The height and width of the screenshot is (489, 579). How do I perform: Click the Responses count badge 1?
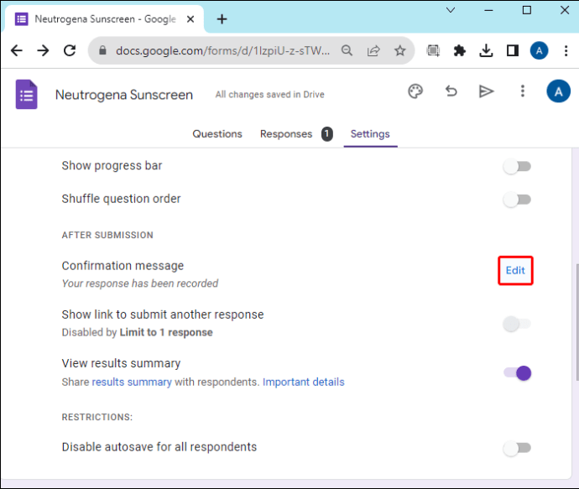coord(326,134)
